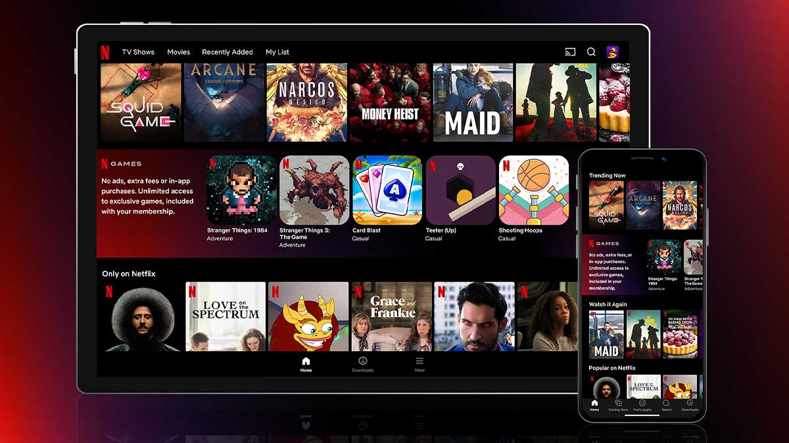
Task: Select the Narcos Mexico poster on the tablet
Action: click(x=306, y=102)
